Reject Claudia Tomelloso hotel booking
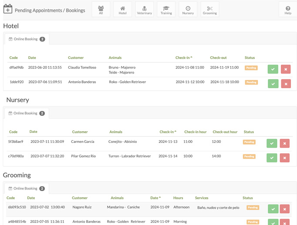The image size is (297, 225). tap(286, 69)
